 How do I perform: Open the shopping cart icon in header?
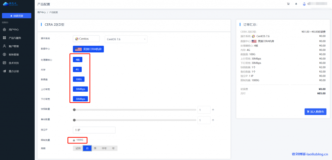point(288,4)
